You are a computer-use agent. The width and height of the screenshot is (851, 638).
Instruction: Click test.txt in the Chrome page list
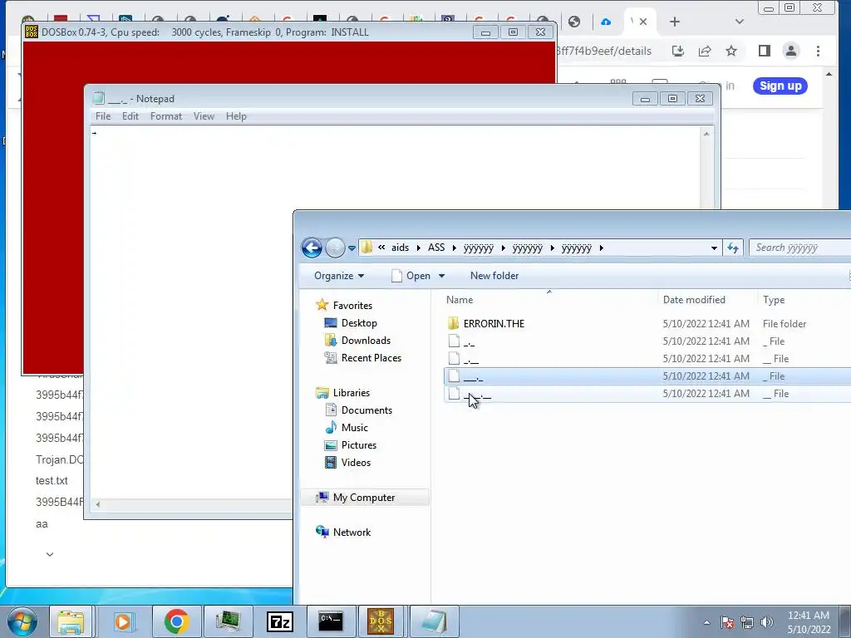point(52,481)
